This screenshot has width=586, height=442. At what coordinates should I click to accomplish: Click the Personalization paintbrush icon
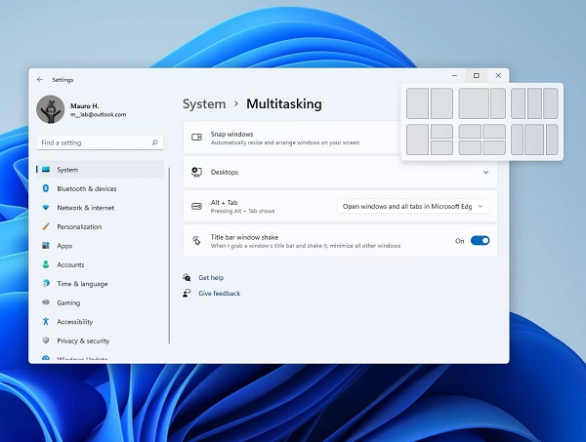[x=46, y=226]
